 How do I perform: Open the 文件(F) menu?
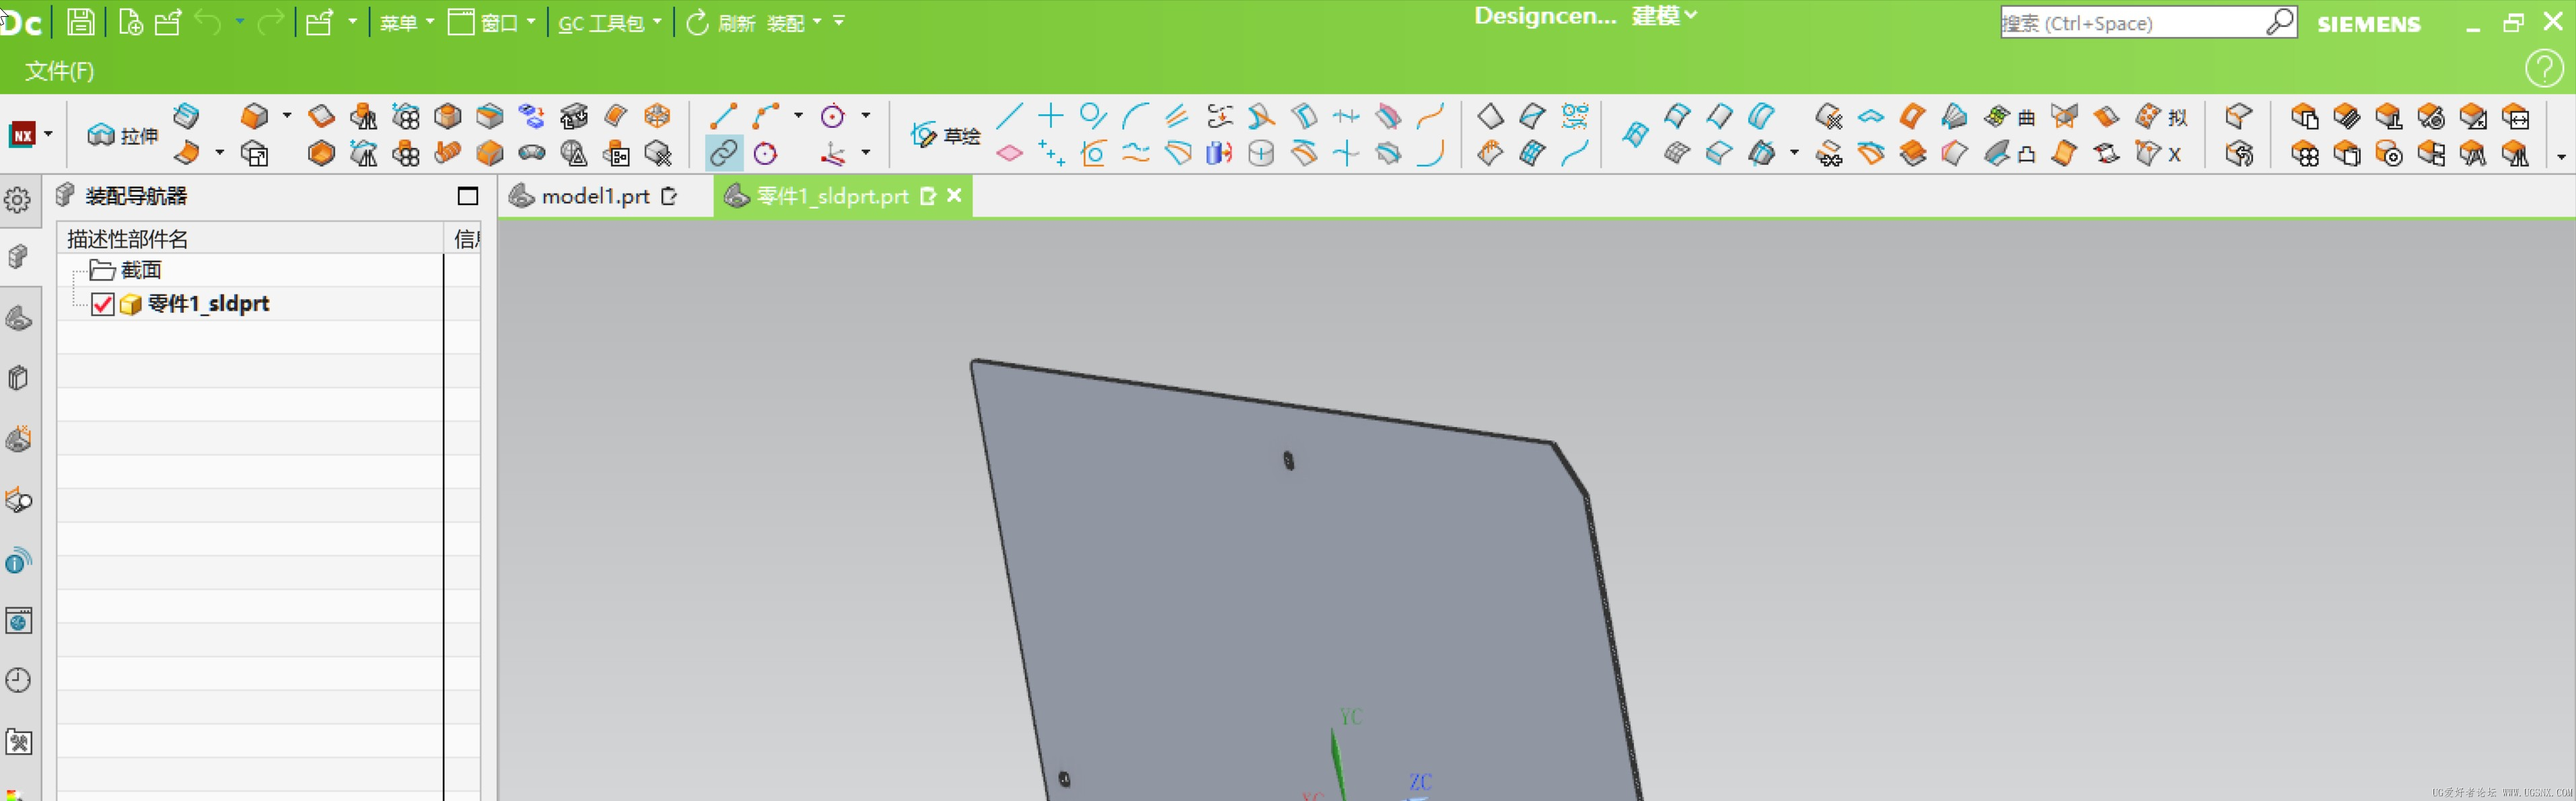pos(59,71)
